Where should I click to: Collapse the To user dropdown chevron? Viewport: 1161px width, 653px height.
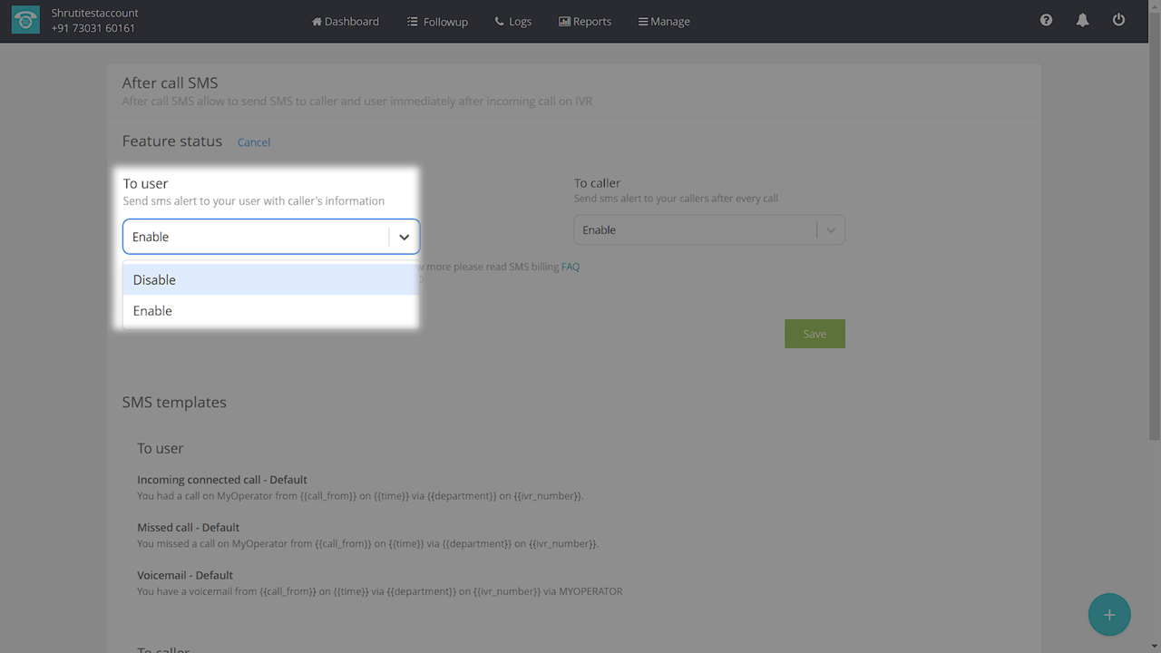[404, 237]
